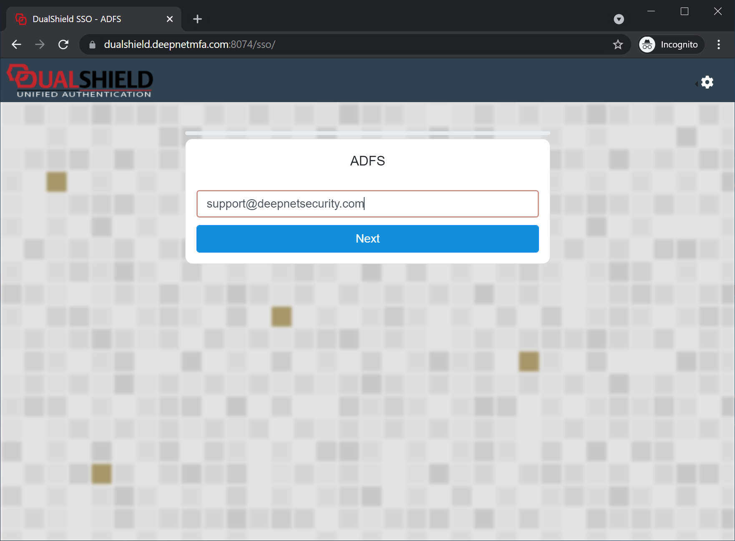The image size is (735, 541).
Task: View site information via the lock icon
Action: [x=93, y=45]
